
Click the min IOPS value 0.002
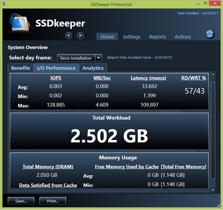coord(56,96)
